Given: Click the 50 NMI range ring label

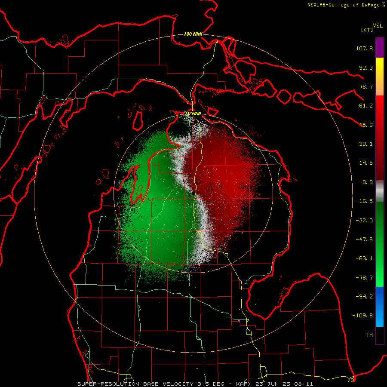Looking at the screenshot, I should pyautogui.click(x=193, y=114).
